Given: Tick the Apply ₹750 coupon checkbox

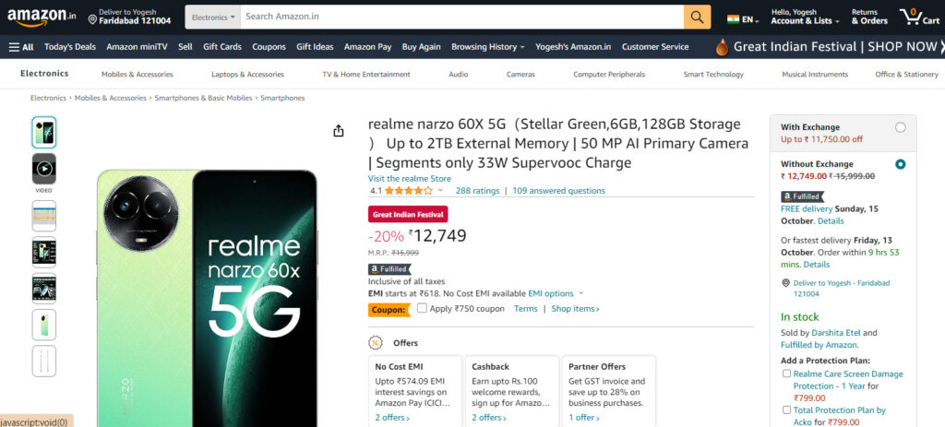Looking at the screenshot, I should click(422, 308).
